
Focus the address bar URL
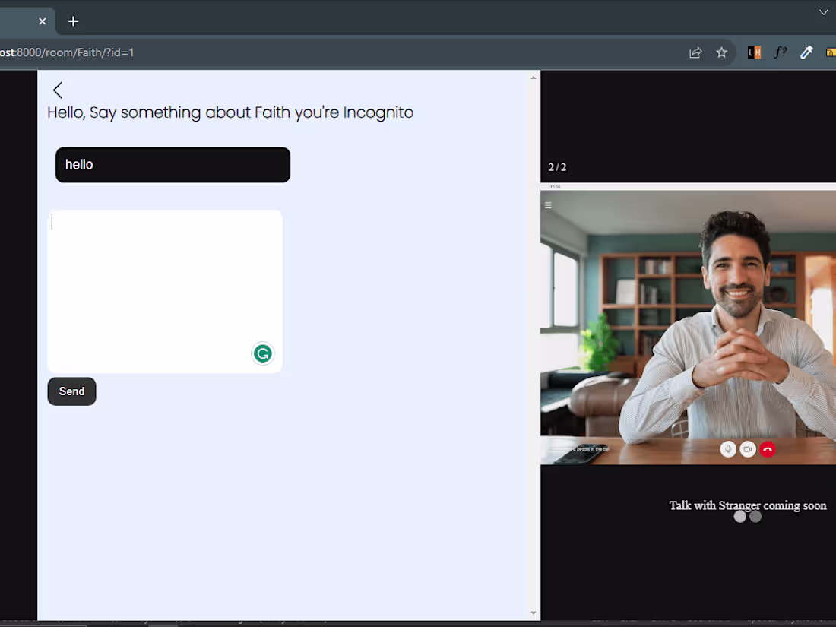(x=67, y=52)
